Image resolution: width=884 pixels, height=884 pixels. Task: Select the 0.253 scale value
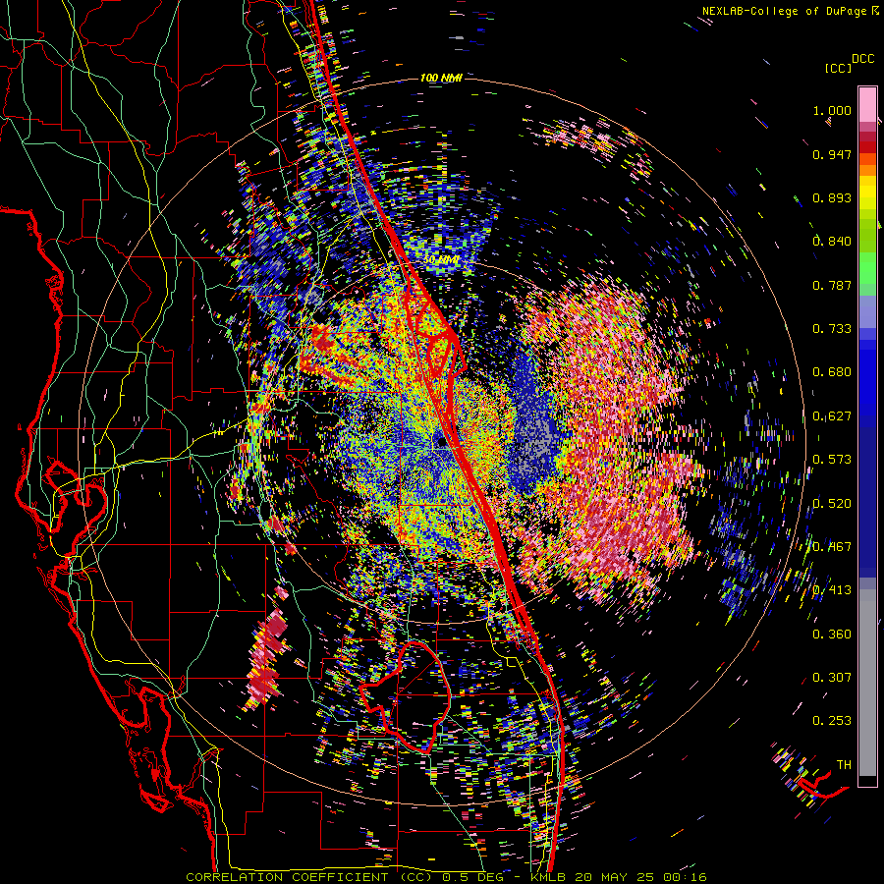click(832, 721)
